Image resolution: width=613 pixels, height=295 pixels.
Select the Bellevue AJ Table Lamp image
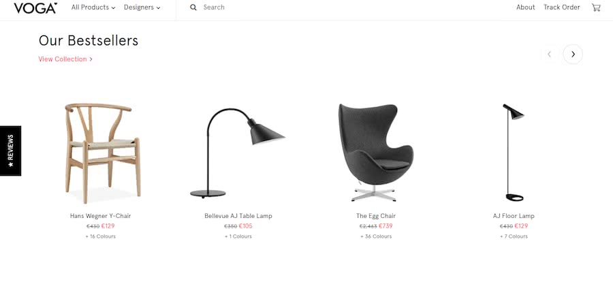tap(238, 153)
